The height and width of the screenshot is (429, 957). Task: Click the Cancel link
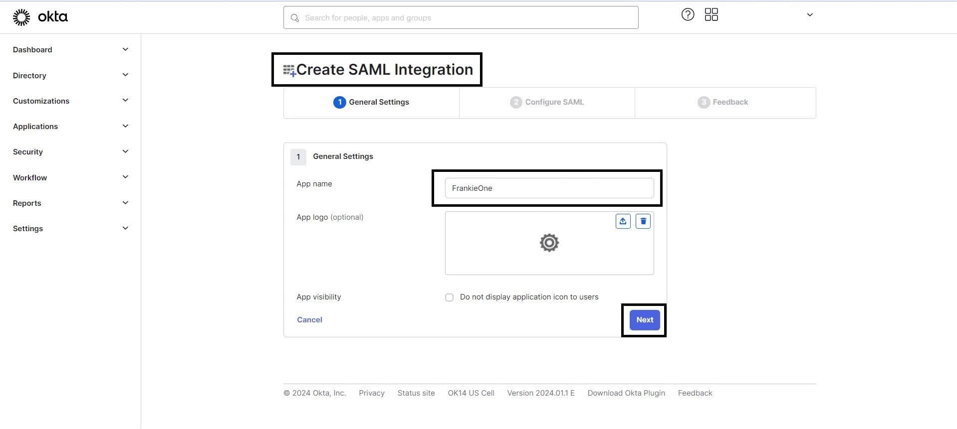pos(309,320)
